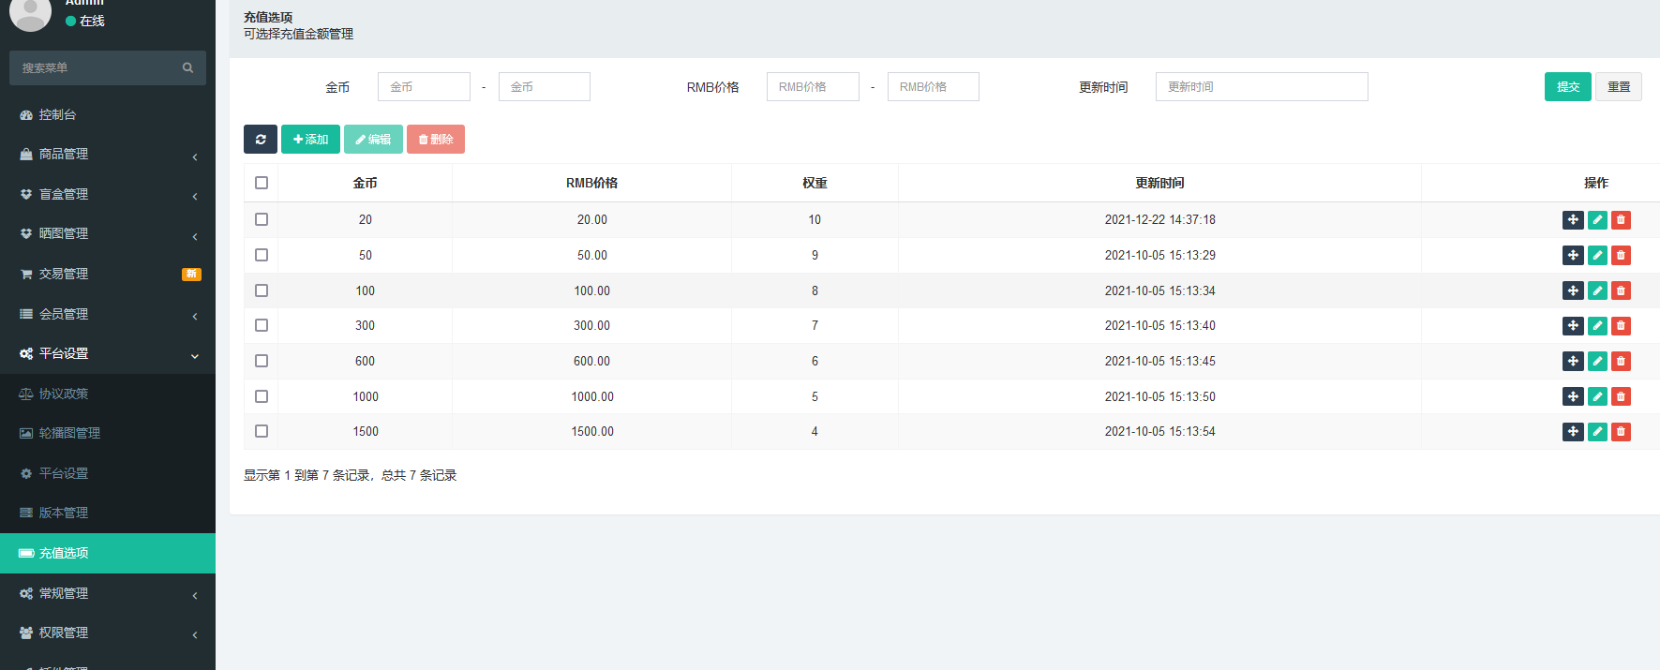The image size is (1660, 670).
Task: Open the 协议政策 submenu item
Action: pyautogui.click(x=108, y=394)
